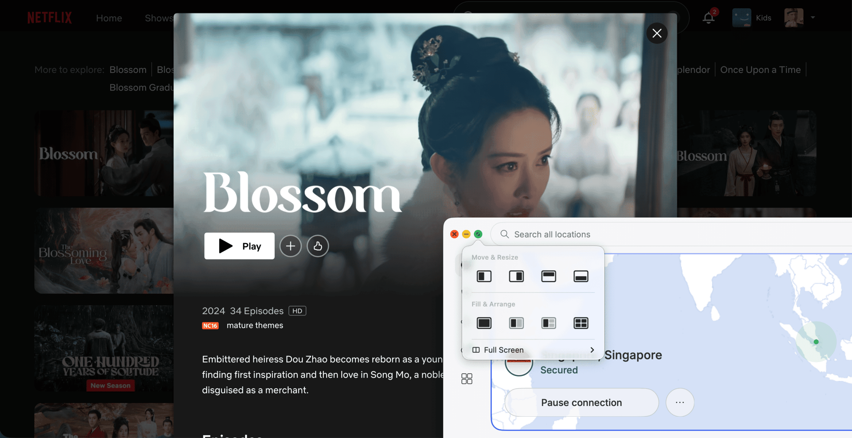Add Blossom to My List
The width and height of the screenshot is (852, 438).
pos(291,246)
